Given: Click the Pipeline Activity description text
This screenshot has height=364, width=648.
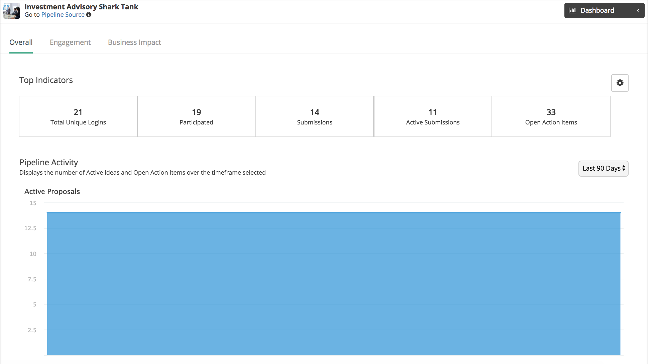Looking at the screenshot, I should pos(142,173).
